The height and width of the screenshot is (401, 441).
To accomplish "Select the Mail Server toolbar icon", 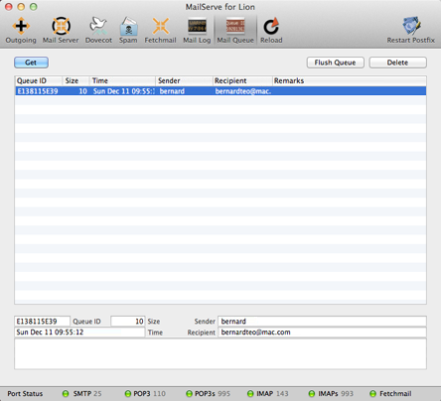I will coord(61,26).
